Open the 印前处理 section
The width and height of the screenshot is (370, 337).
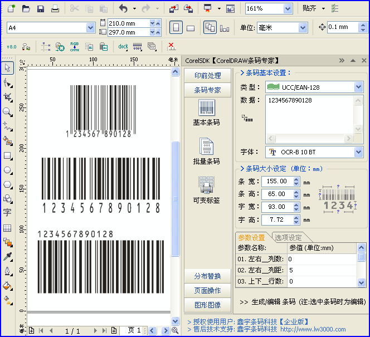(x=207, y=75)
